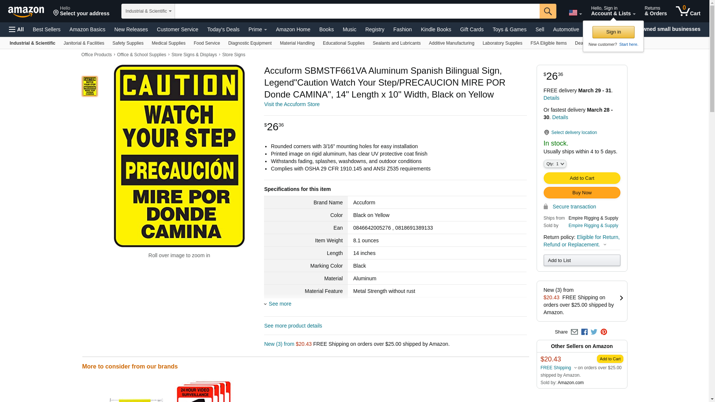Open the Amazon logo homepage
715x402 pixels.
pyautogui.click(x=26, y=12)
